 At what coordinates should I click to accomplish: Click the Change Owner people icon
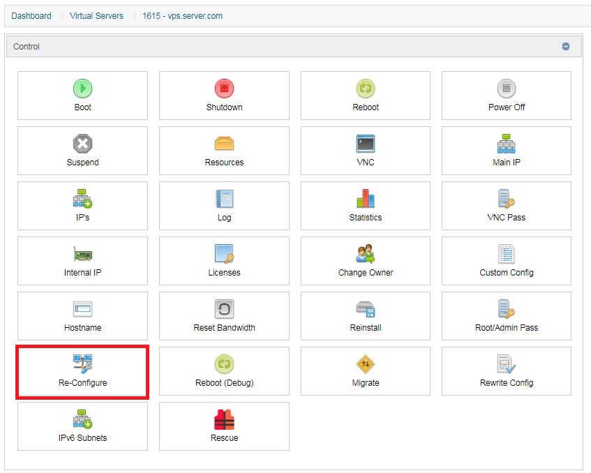(366, 254)
